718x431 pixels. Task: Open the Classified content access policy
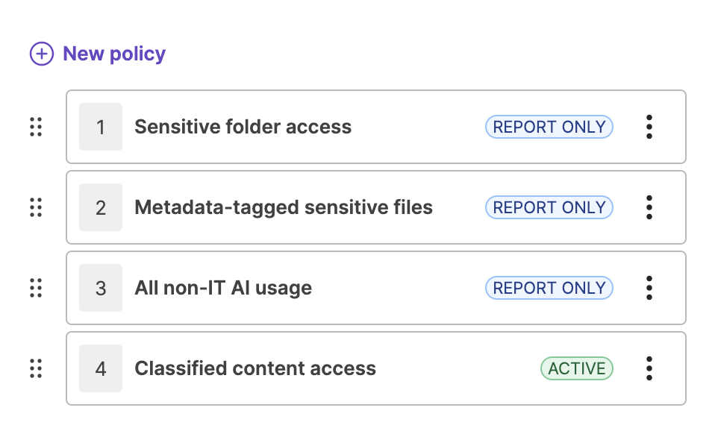pyautogui.click(x=255, y=368)
